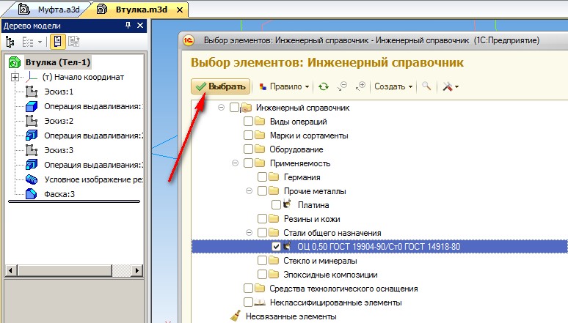The image size is (568, 323).
Task: Click the model tree structure view icon
Action: 10,42
